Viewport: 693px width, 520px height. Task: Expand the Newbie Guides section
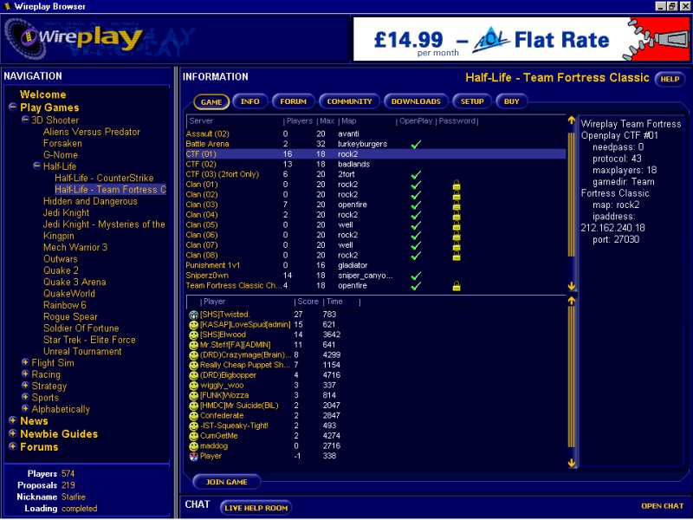(13, 432)
